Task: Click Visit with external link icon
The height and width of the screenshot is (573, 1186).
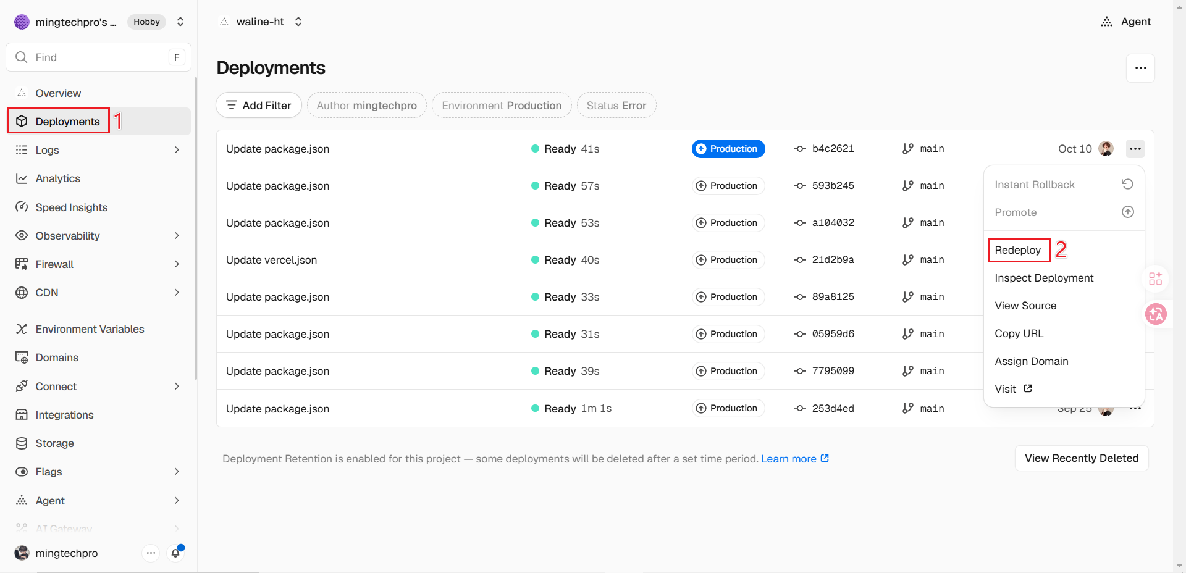Action: click(1013, 389)
